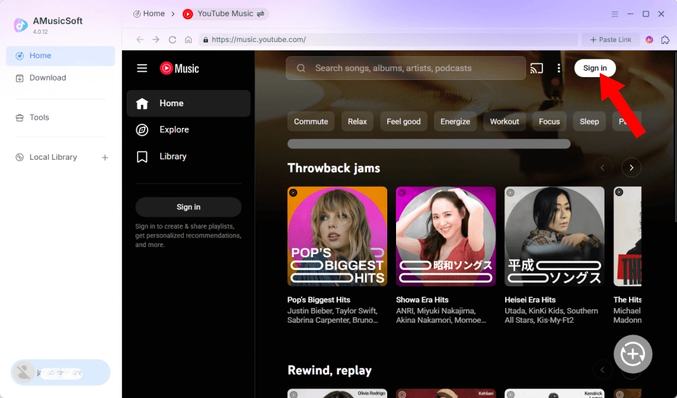Click the Throwback jams previous arrow
Screen dimensions: 677x398
(x=603, y=167)
